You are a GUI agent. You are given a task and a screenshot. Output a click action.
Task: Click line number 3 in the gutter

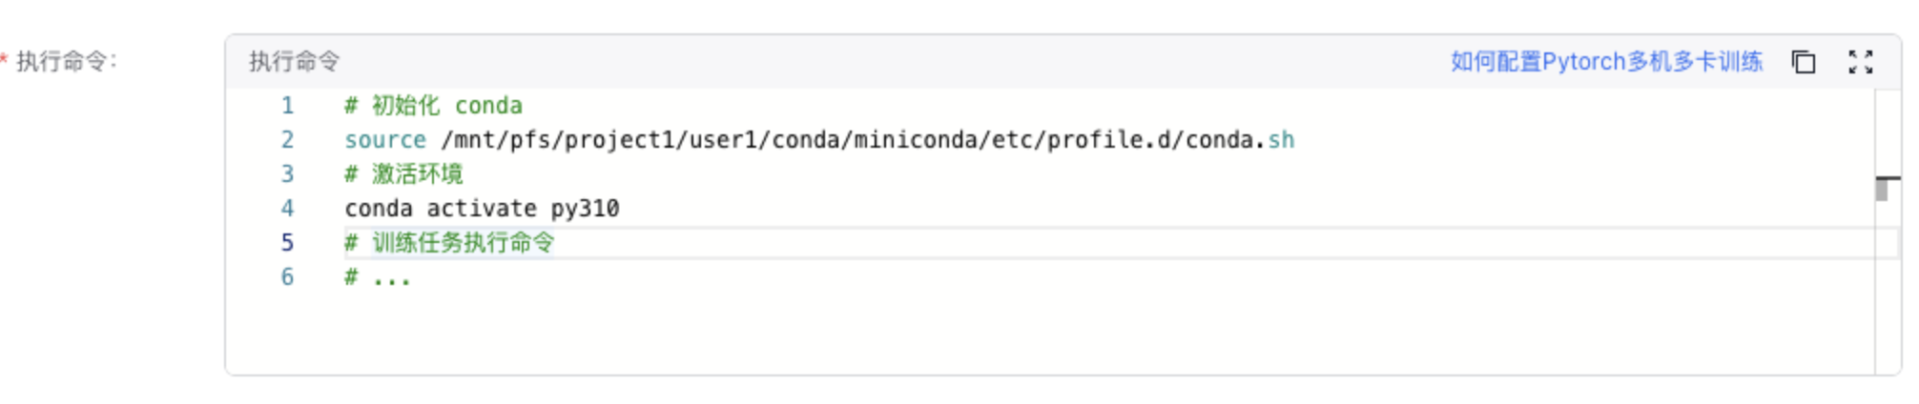pos(287,174)
